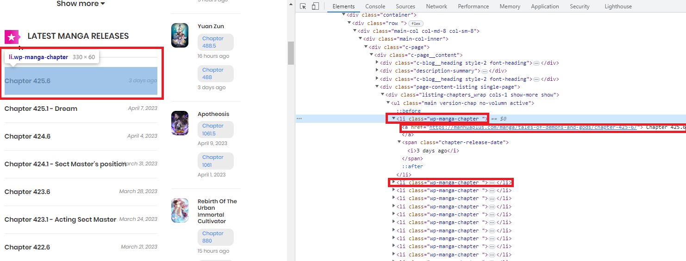Open Chapter 424.1 - Sect Master's position

click(x=65, y=164)
